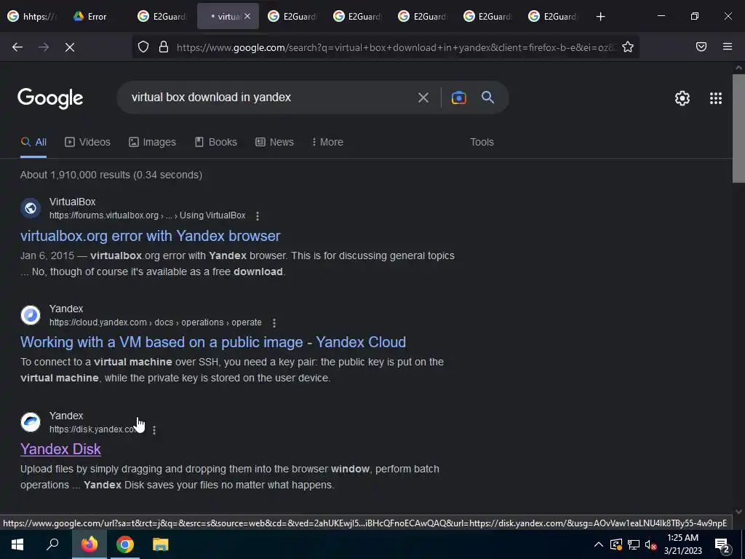This screenshot has height=559, width=745.
Task: Save page to Pocket icon
Action: coord(701,47)
